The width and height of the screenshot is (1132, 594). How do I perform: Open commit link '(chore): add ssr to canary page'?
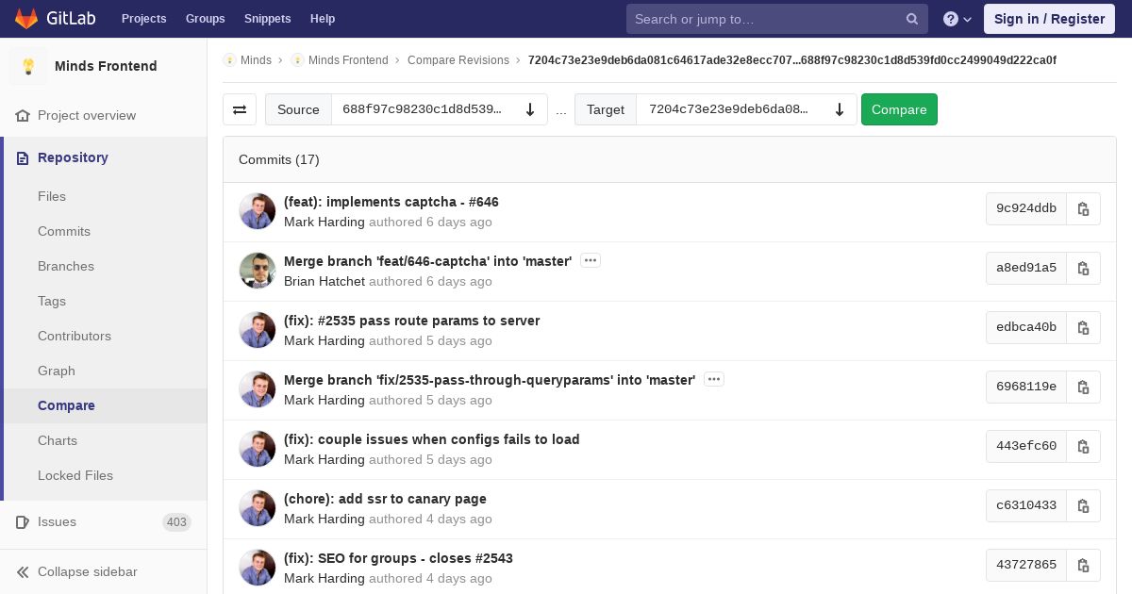click(x=385, y=499)
